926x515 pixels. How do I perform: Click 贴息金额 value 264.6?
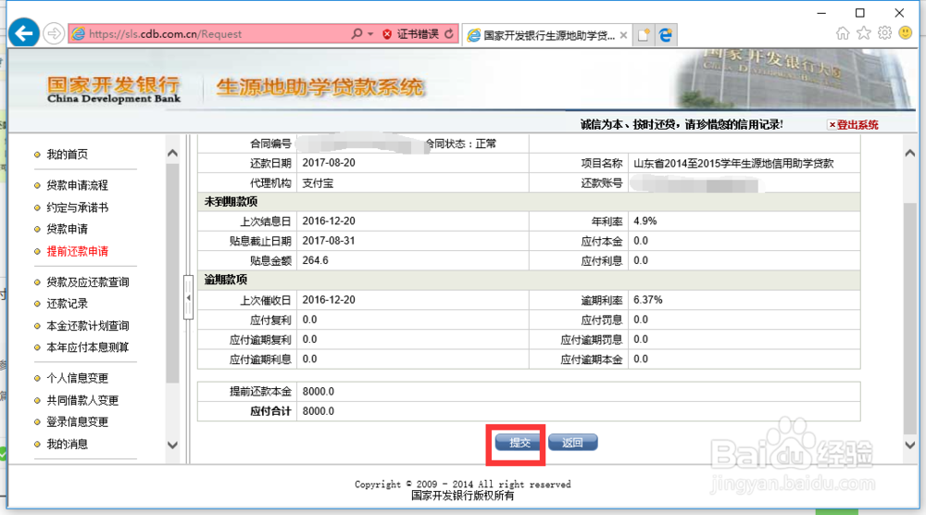(x=316, y=260)
